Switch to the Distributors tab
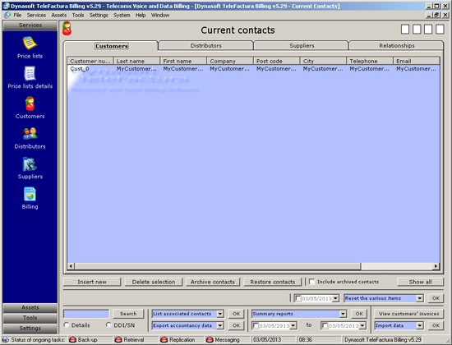Image resolution: width=452 pixels, height=345 pixels. tap(205, 45)
